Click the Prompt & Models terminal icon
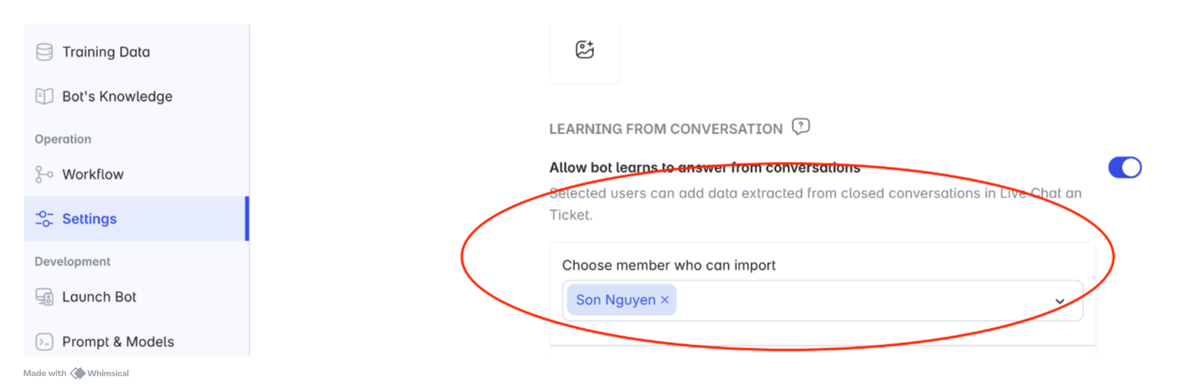The width and height of the screenshot is (1181, 391). pyautogui.click(x=44, y=342)
